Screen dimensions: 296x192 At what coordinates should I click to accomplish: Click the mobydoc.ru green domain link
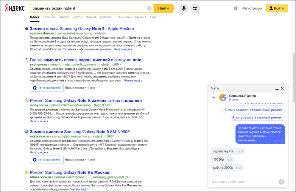click(39, 105)
